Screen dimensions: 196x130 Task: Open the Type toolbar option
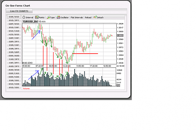(52, 17)
